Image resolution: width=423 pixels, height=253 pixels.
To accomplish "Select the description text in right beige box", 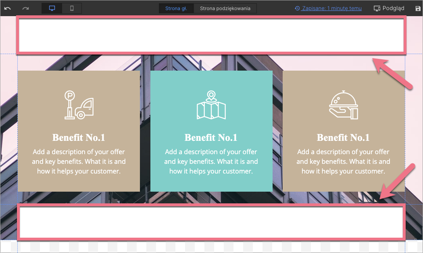I will [x=343, y=161].
